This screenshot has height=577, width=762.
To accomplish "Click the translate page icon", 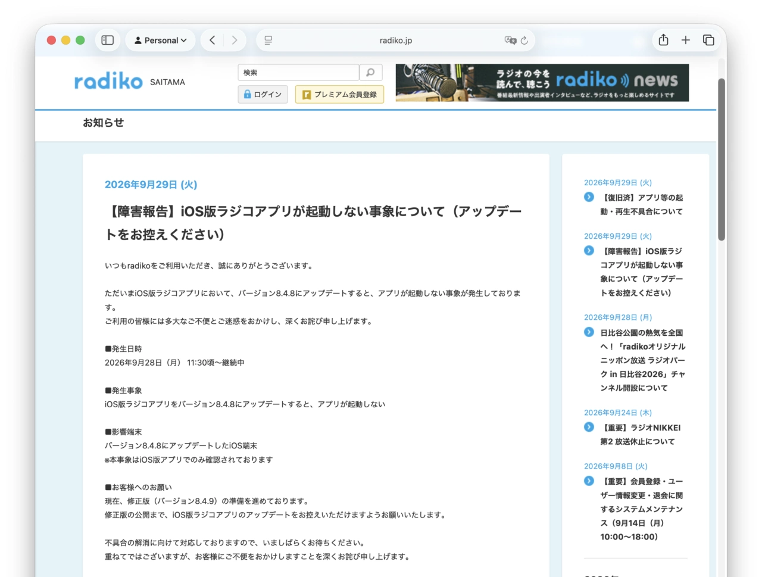I will (510, 40).
